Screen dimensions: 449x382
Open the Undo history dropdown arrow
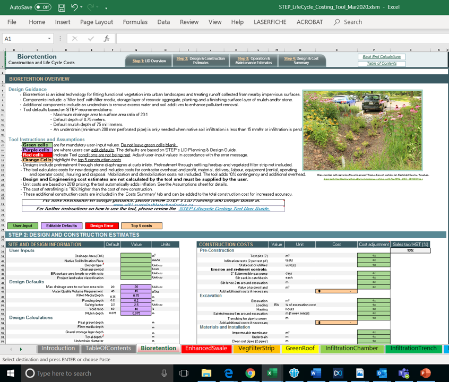82,8
